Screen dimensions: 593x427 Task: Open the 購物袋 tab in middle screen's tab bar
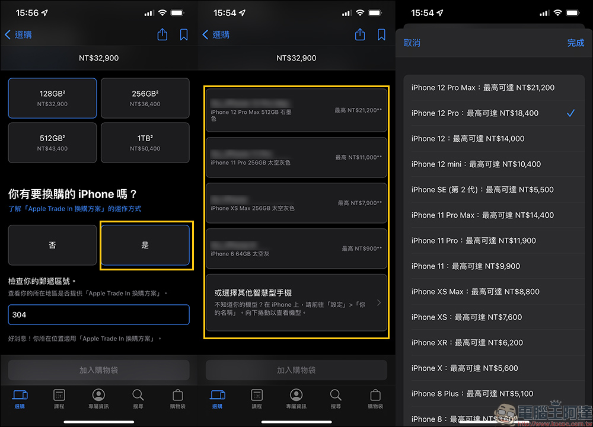[x=375, y=399]
